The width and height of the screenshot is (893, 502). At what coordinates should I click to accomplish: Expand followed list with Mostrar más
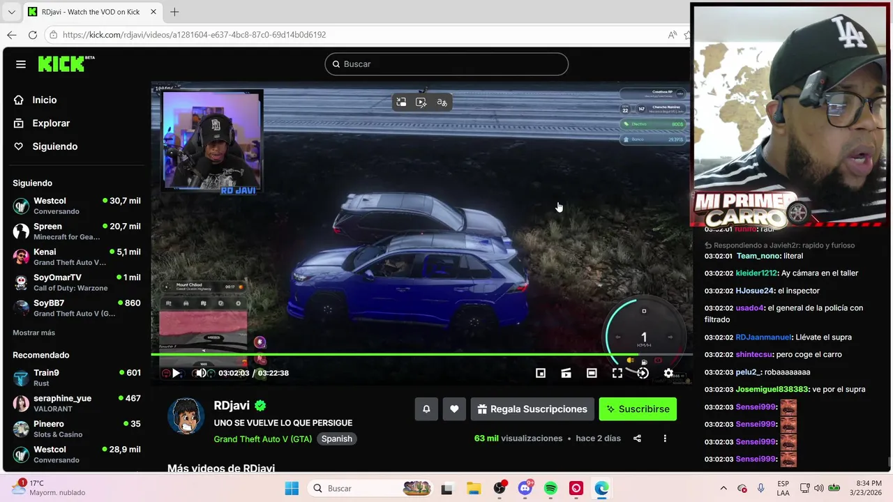(x=33, y=333)
